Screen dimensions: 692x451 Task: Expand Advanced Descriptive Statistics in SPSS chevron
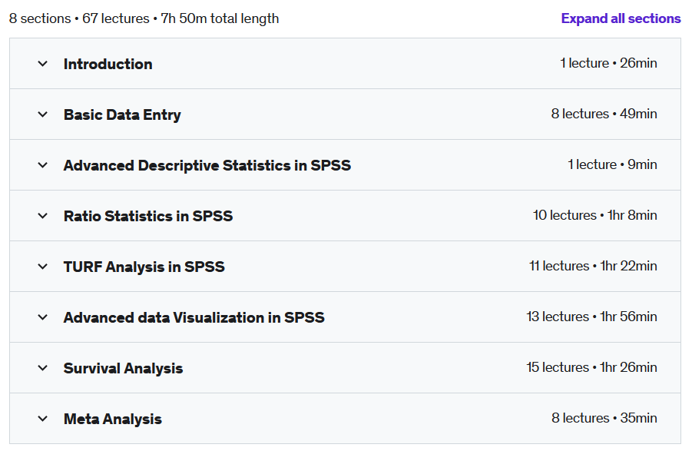pos(43,165)
